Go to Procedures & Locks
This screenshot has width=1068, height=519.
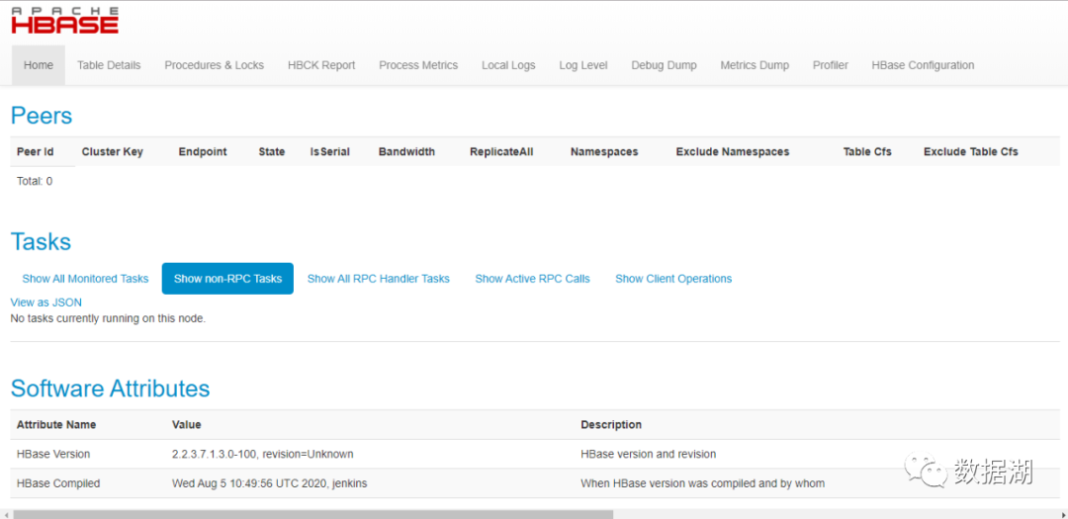(214, 65)
